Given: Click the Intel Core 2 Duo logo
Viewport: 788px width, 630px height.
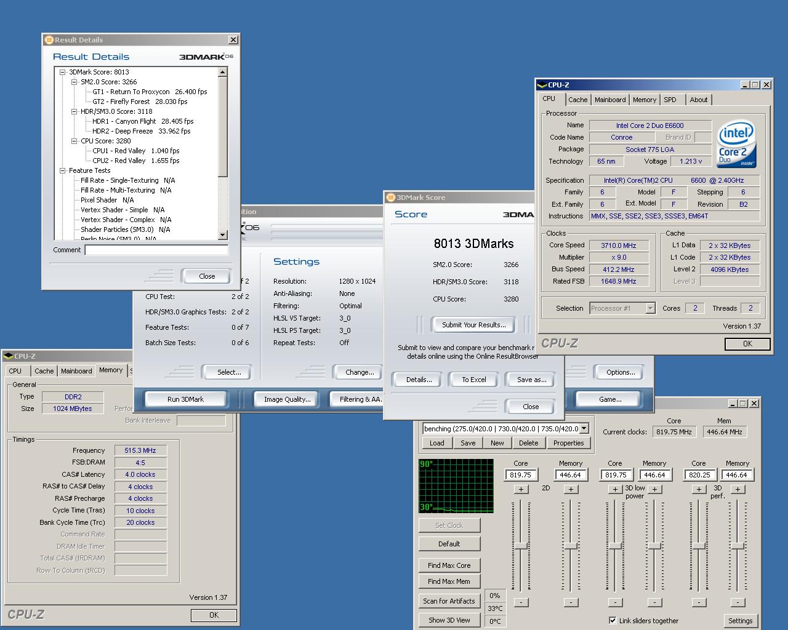Looking at the screenshot, I should 736,144.
